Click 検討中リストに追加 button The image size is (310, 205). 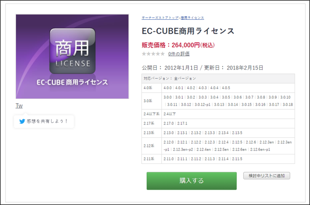266,176
